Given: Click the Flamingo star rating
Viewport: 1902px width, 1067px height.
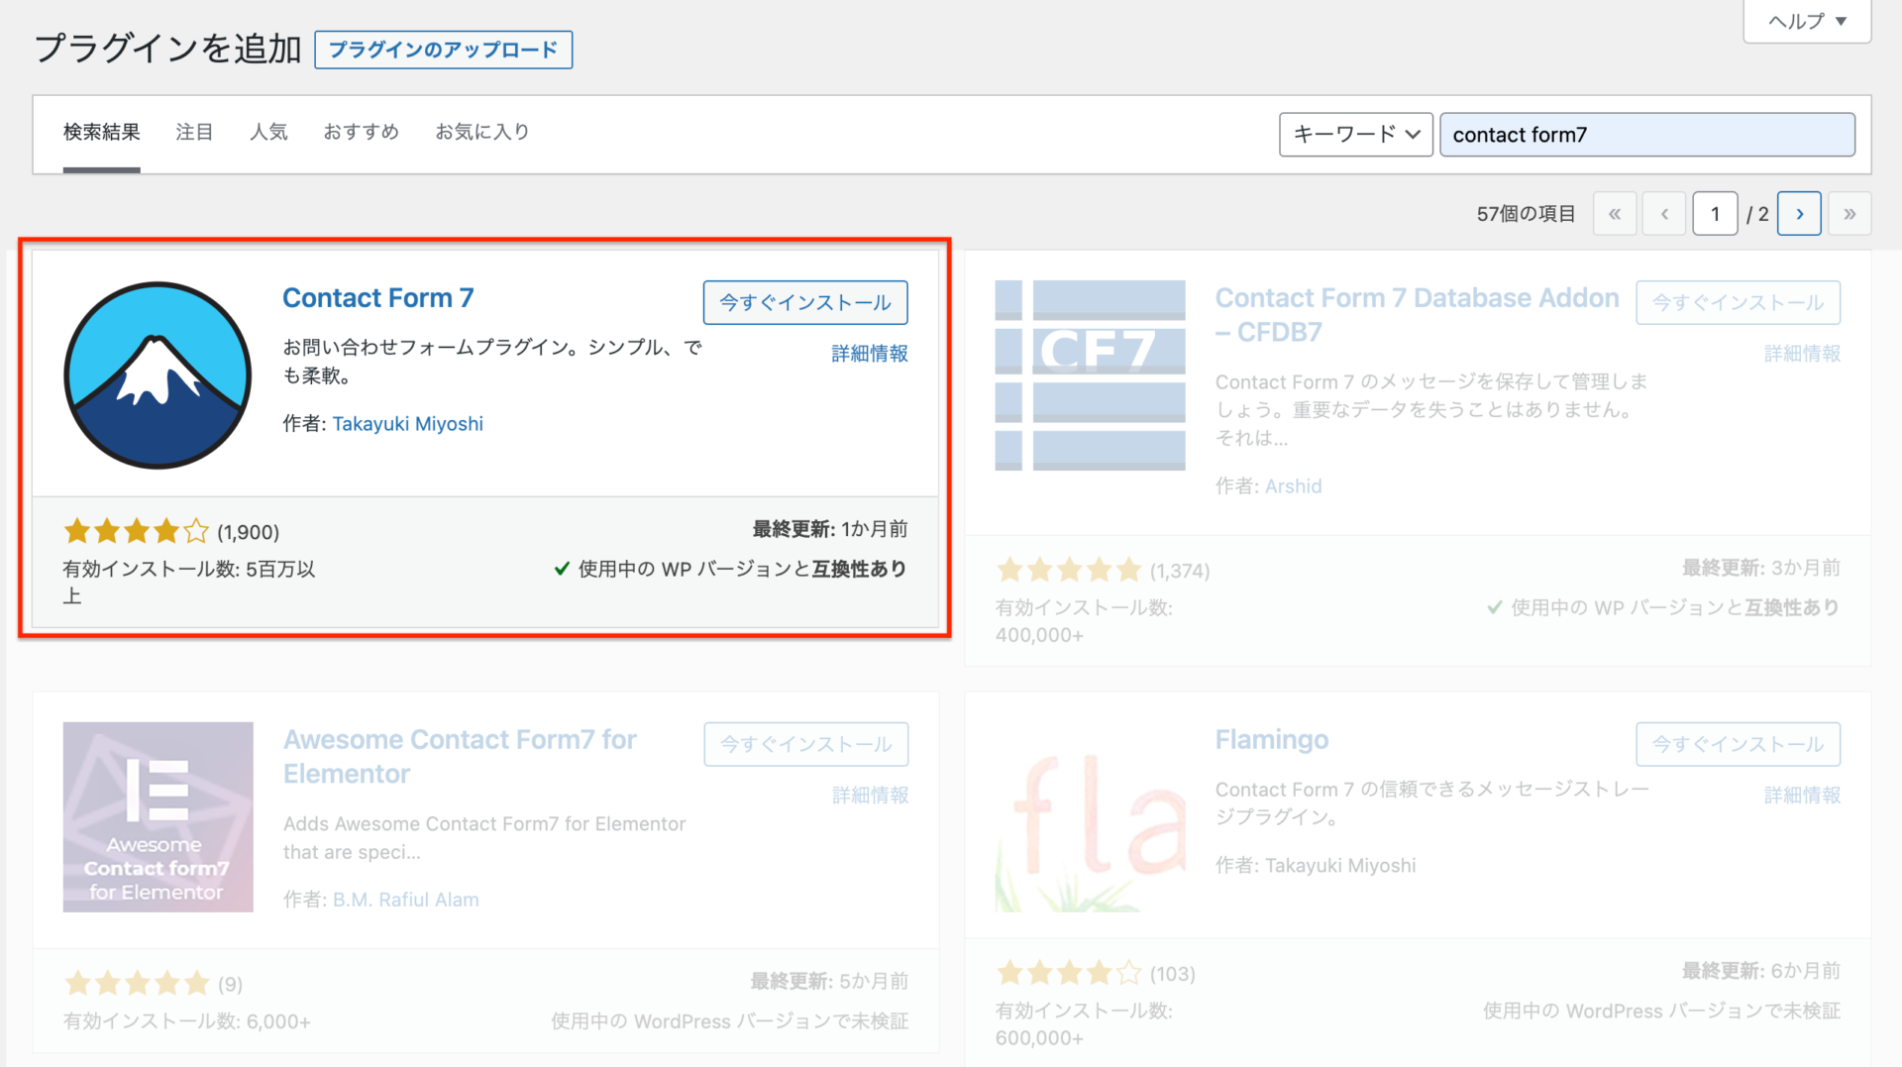Looking at the screenshot, I should pos(1069,973).
